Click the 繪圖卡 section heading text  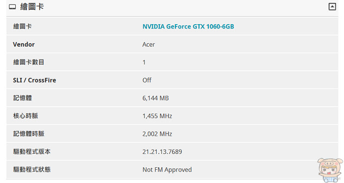(x=32, y=6)
